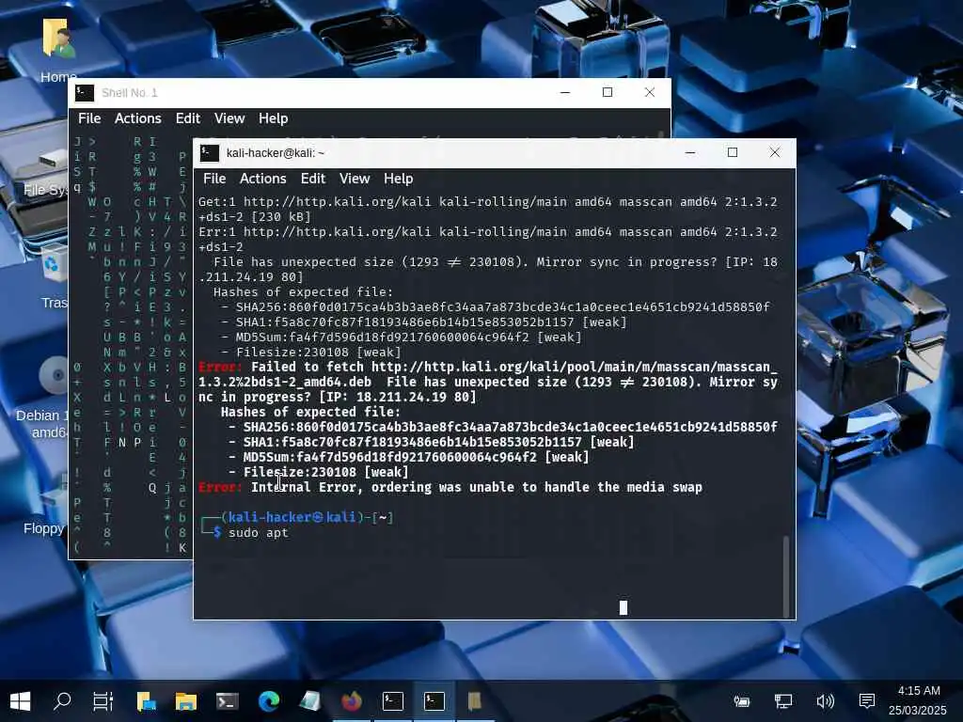Open the notepad-like taskbar app
The width and height of the screenshot is (963, 722).
click(x=310, y=701)
